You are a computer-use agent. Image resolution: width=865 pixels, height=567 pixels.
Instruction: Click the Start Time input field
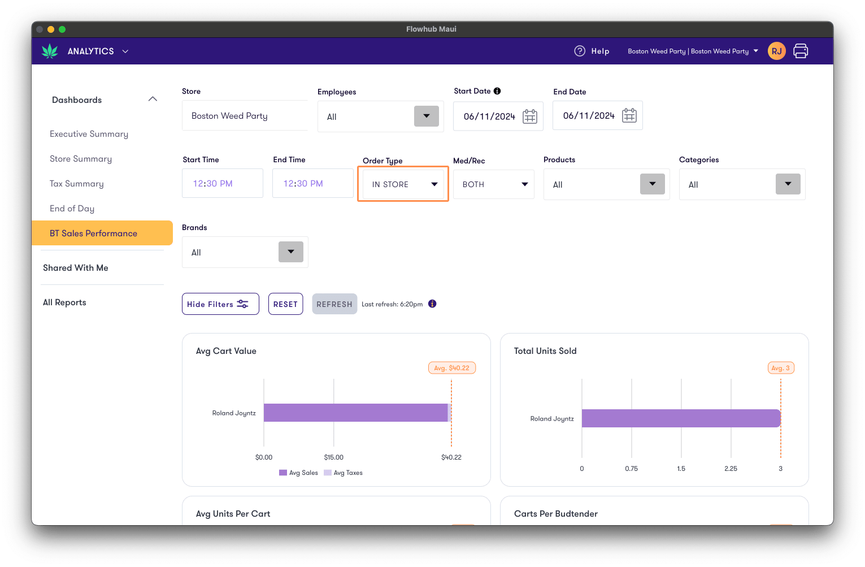point(222,183)
